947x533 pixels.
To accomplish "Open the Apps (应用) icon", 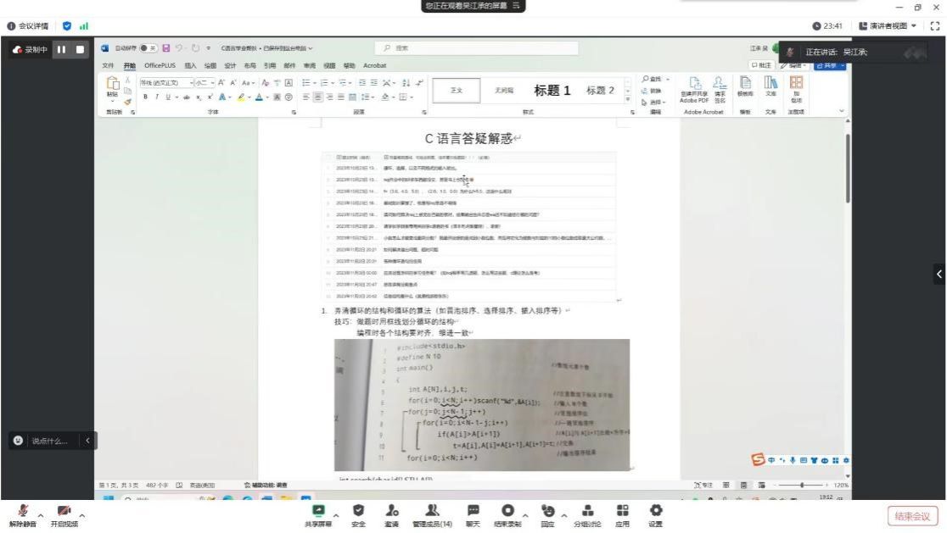I will (622, 511).
